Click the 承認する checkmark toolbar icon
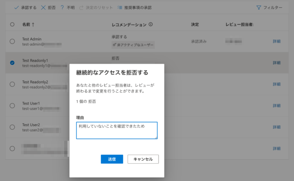The image size is (294, 181). pyautogui.click(x=17, y=8)
